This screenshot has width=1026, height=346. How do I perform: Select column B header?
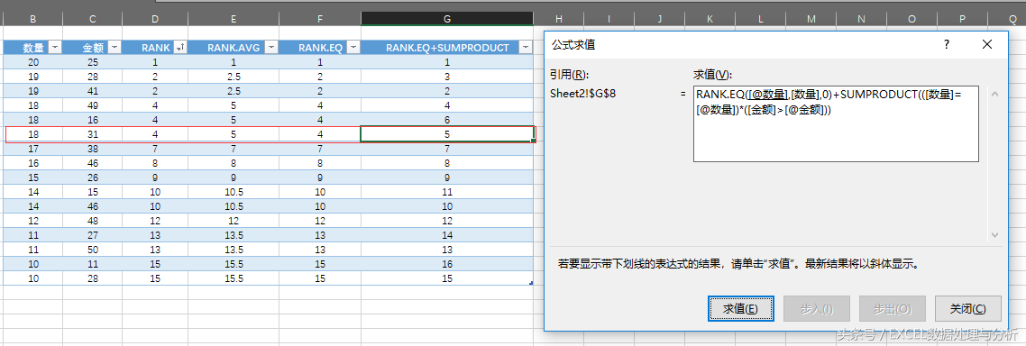point(32,20)
